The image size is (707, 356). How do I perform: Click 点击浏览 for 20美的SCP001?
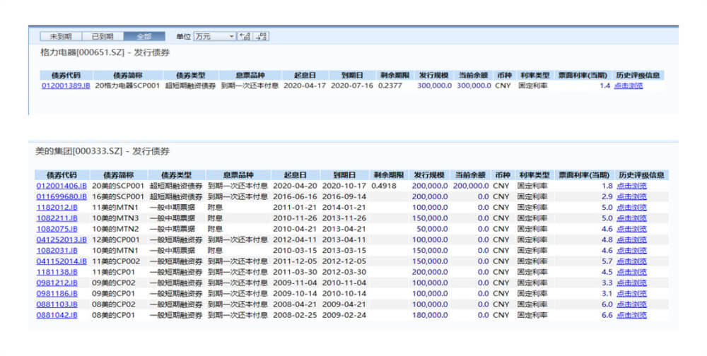pyautogui.click(x=631, y=186)
